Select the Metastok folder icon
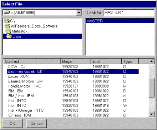The width and height of the screenshot is (157, 130). point(8,31)
